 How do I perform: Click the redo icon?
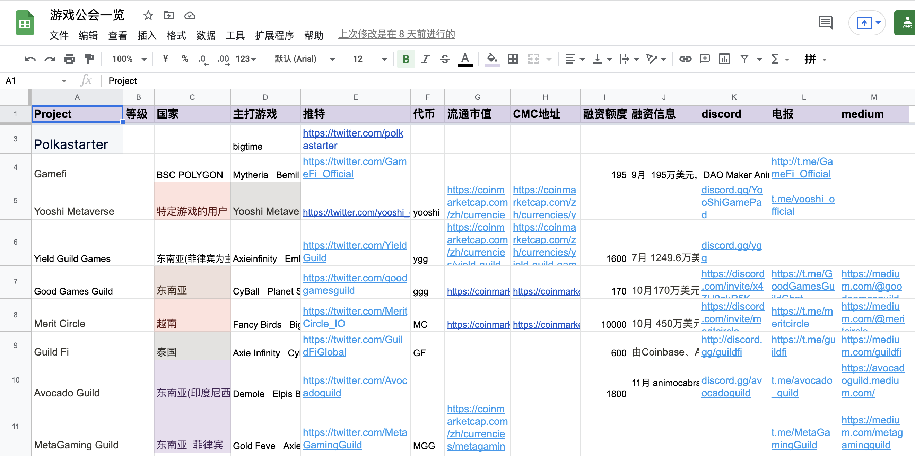click(x=50, y=59)
